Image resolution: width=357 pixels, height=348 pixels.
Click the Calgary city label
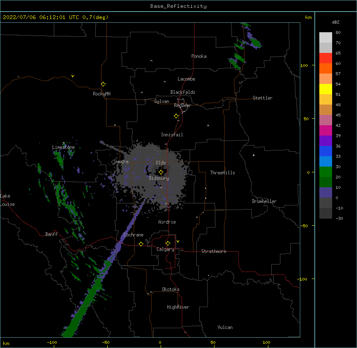(x=165, y=249)
